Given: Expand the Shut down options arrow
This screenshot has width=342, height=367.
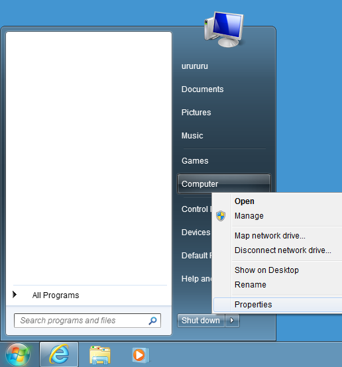Looking at the screenshot, I should [x=232, y=321].
